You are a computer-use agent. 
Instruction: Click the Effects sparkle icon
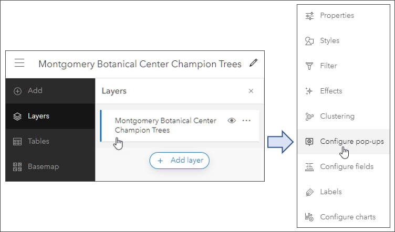[309, 91]
